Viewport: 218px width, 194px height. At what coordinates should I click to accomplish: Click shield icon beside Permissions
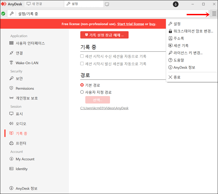click(11, 88)
